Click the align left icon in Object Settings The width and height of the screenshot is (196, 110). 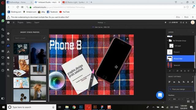coord(184,82)
